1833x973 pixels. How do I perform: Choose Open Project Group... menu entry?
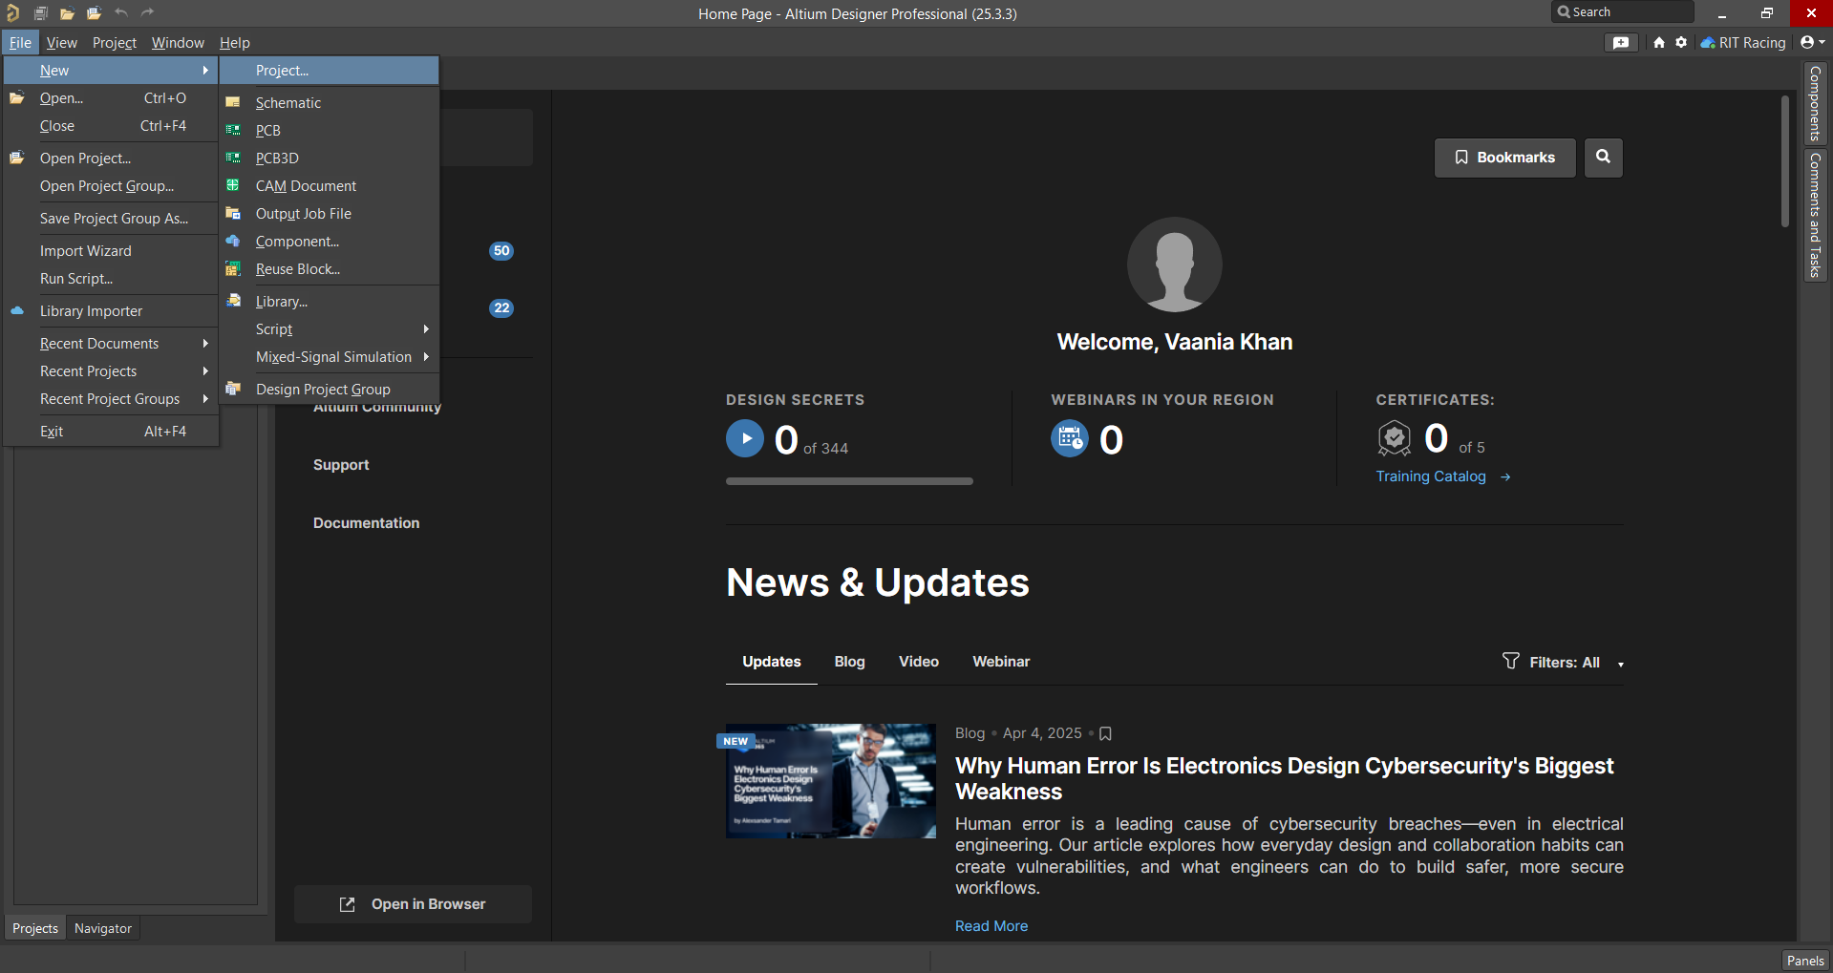(111, 185)
